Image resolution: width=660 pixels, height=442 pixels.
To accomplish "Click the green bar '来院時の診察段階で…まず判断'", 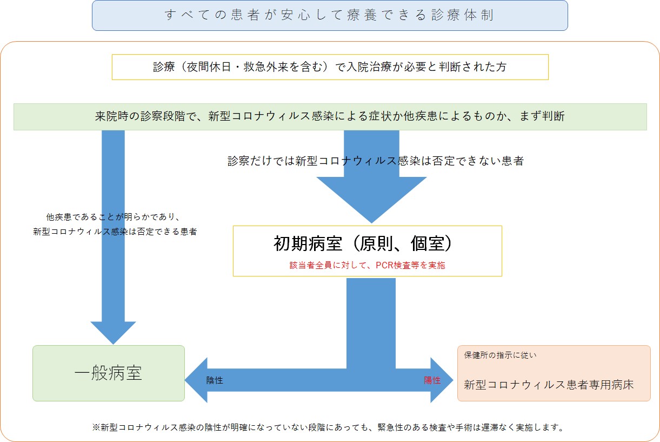I will click(330, 117).
